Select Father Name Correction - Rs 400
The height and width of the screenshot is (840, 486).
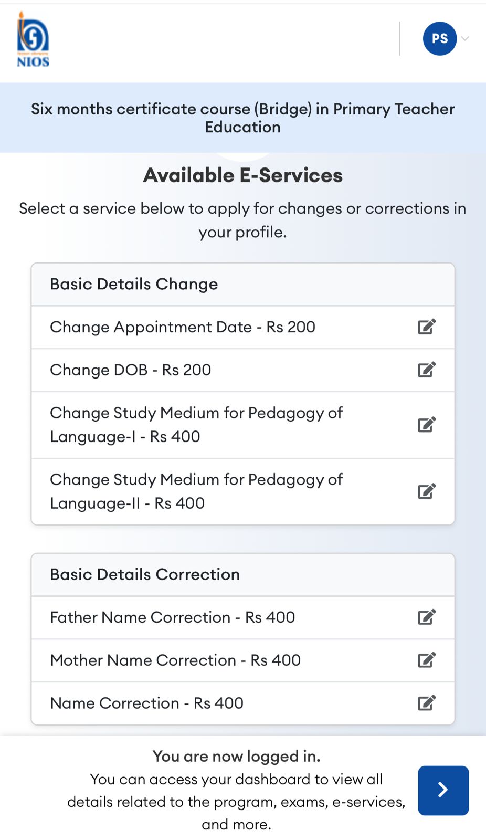(x=173, y=617)
